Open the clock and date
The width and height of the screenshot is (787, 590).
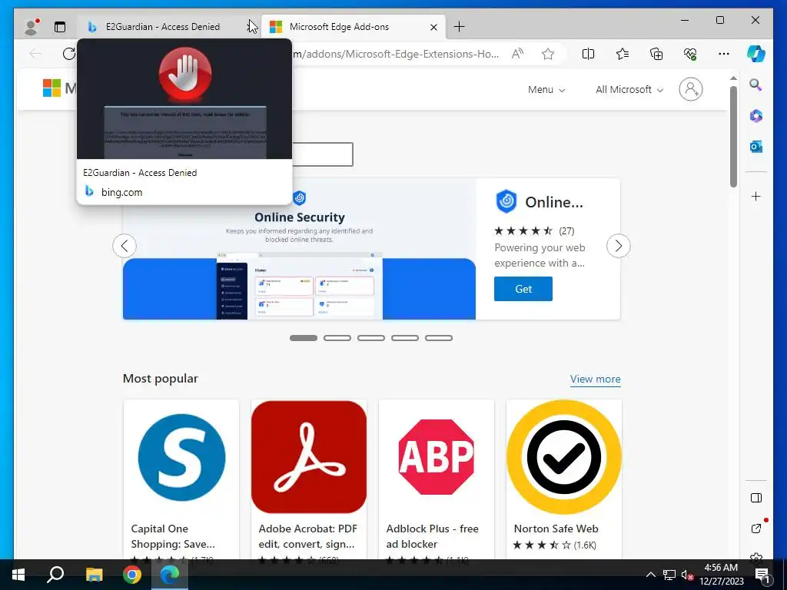721,575
